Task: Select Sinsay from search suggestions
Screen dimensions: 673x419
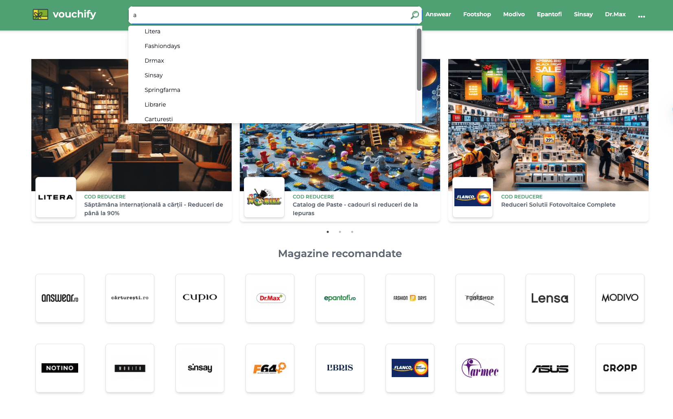Action: pyautogui.click(x=272, y=75)
